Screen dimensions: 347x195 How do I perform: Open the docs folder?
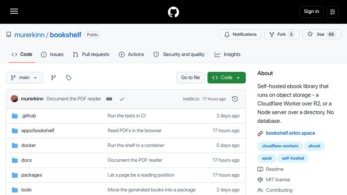pos(26,160)
